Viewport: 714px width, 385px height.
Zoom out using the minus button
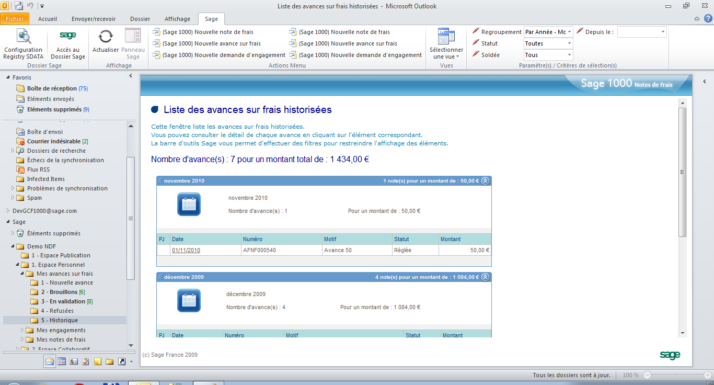click(647, 375)
